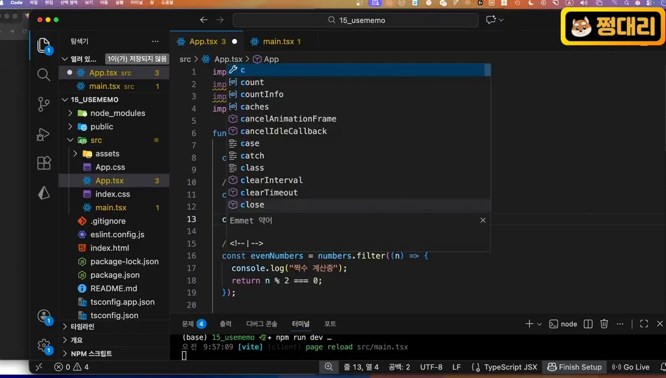Image resolution: width=666 pixels, height=378 pixels.
Task: Expand the node_modules folder
Action: point(70,113)
